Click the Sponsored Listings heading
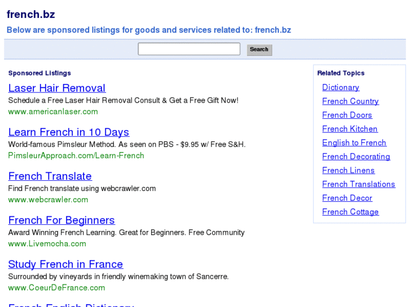This screenshot has height=307, width=410. (39, 73)
